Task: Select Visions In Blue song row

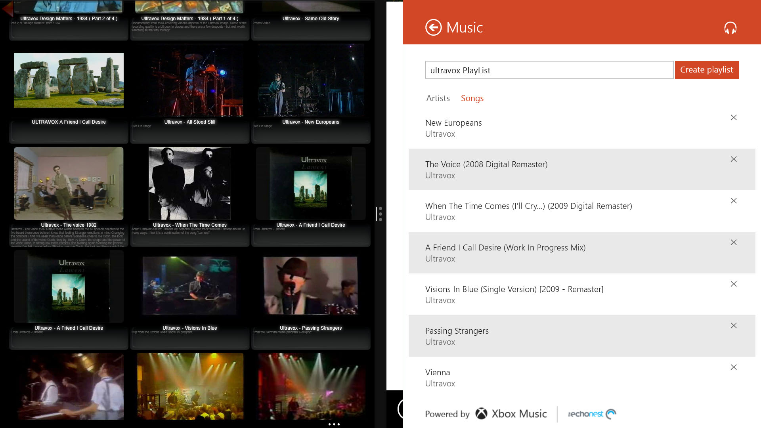Action: [582, 294]
